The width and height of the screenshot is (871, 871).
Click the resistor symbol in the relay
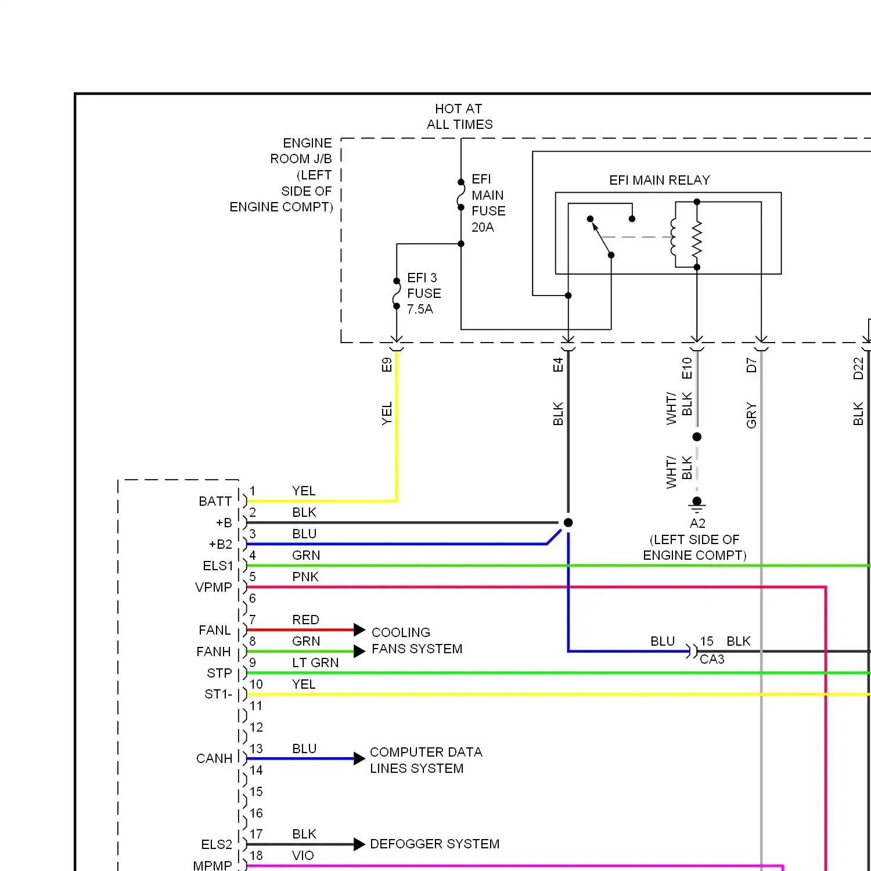[697, 239]
